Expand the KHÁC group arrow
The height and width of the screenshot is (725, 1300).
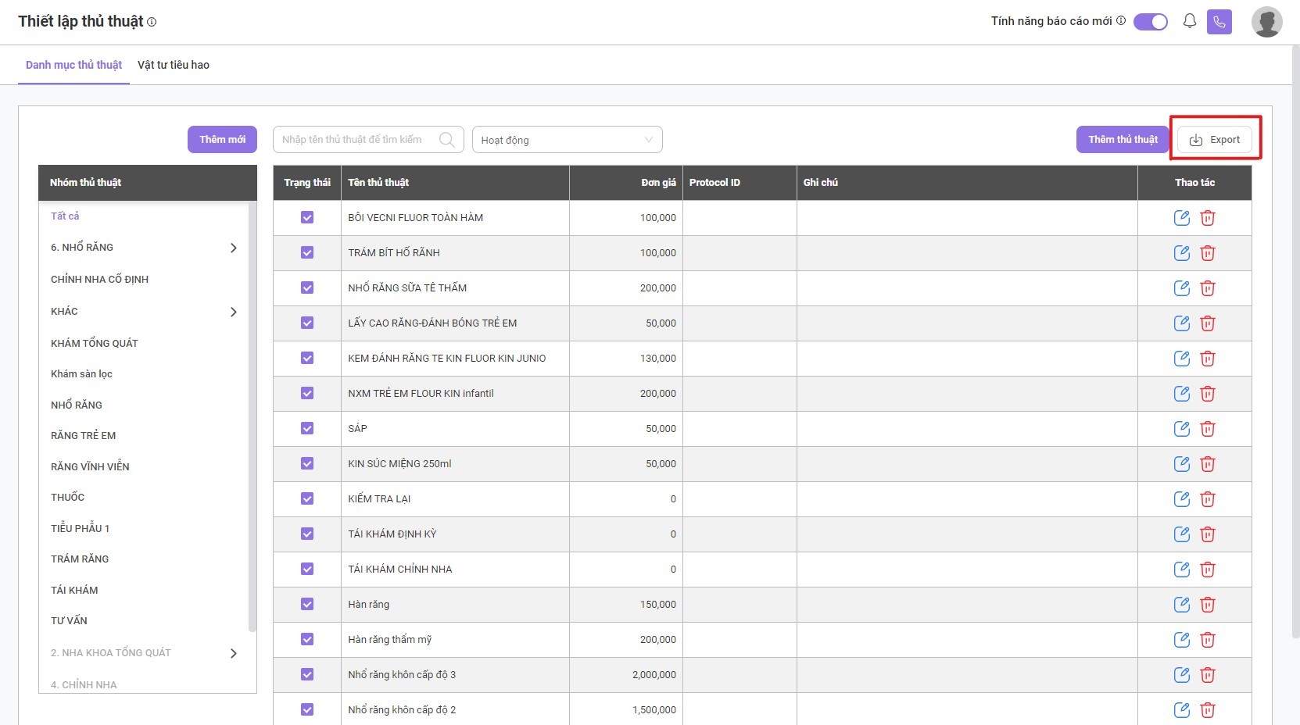point(233,312)
